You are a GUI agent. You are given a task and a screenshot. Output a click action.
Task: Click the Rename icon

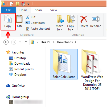[96, 19]
